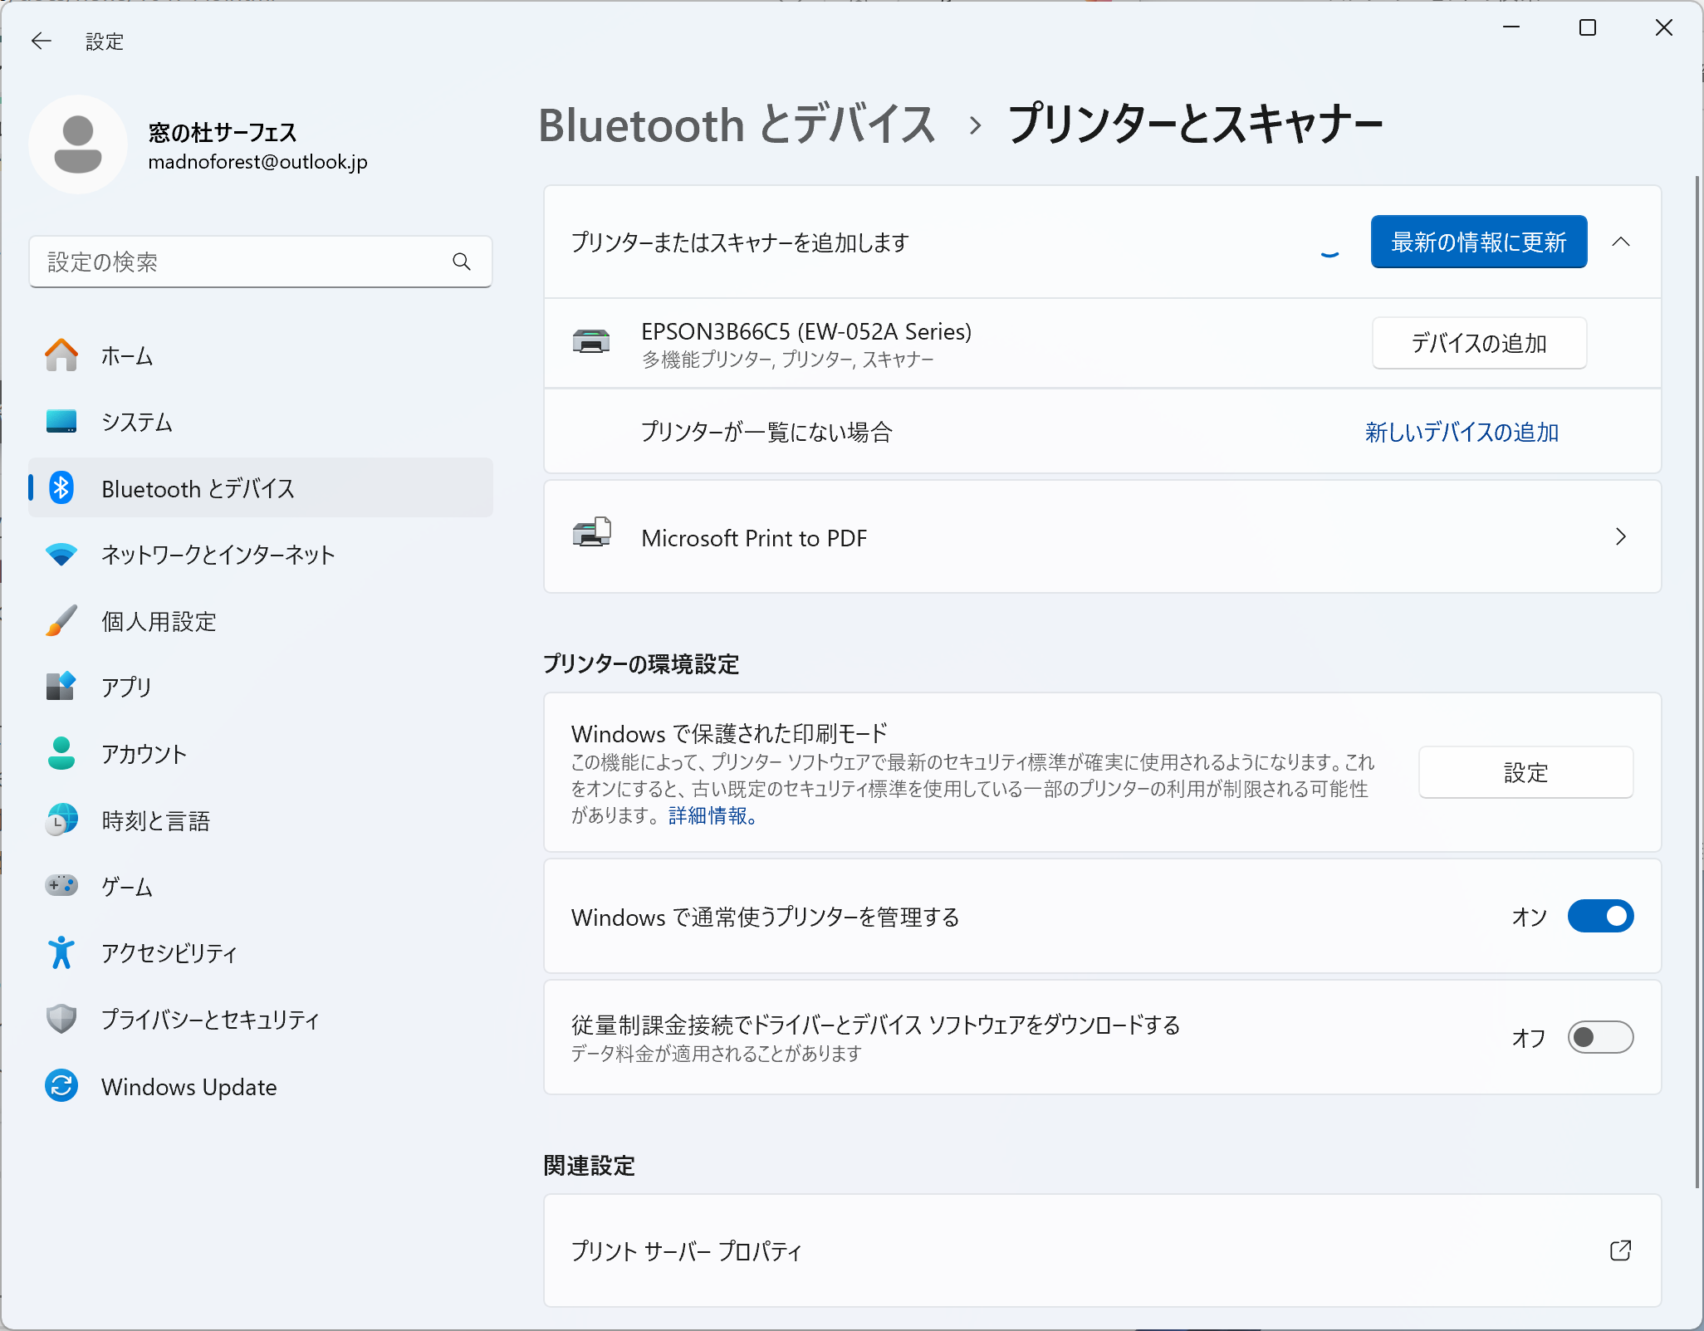
Task: Disable the Windows で通常使うプリンターを管理する toggle
Action: pyautogui.click(x=1599, y=916)
